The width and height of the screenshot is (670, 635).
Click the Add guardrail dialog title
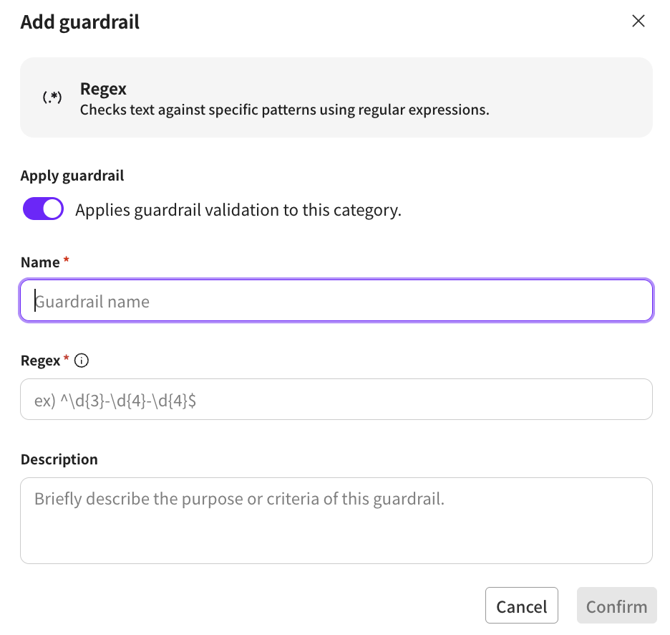(80, 22)
